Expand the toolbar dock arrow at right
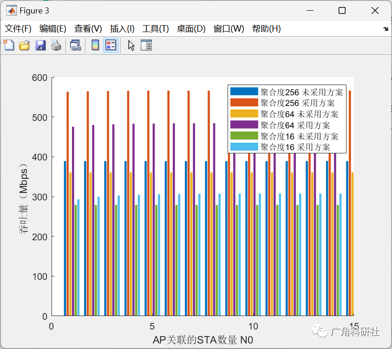The height and width of the screenshot is (349, 392). tap(385, 29)
